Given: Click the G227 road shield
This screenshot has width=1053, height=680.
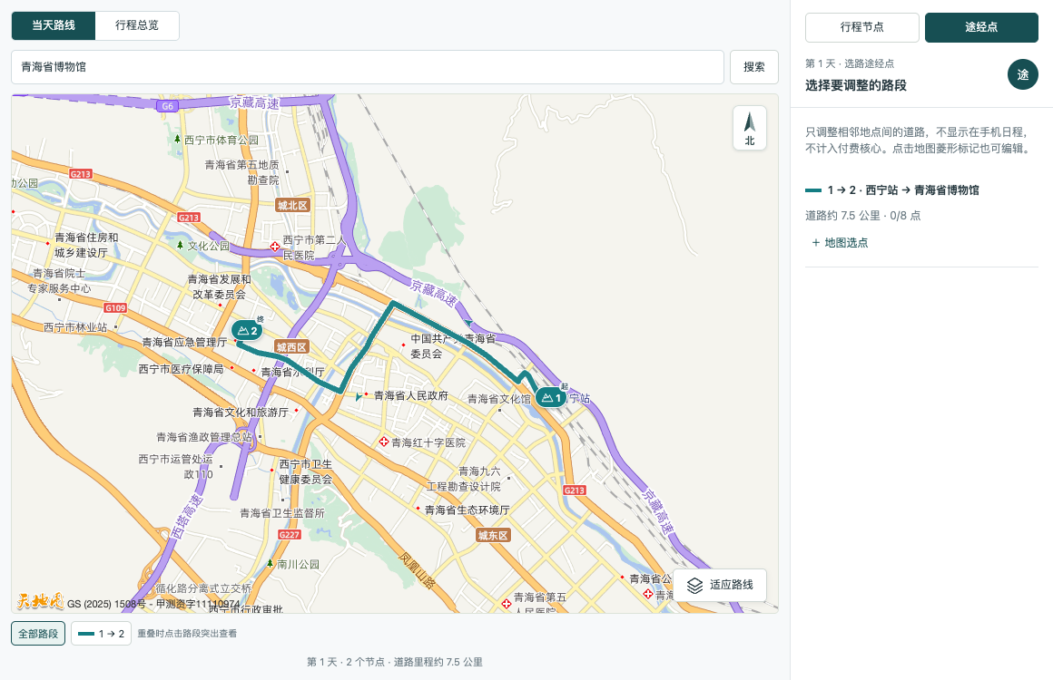Looking at the screenshot, I should point(290,534).
